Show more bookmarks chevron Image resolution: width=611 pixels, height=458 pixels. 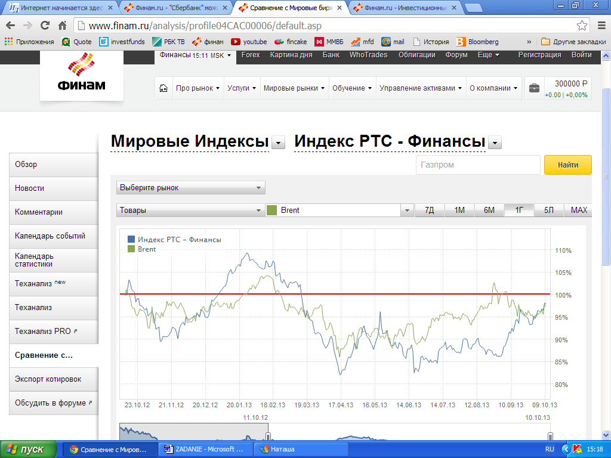click(x=529, y=42)
